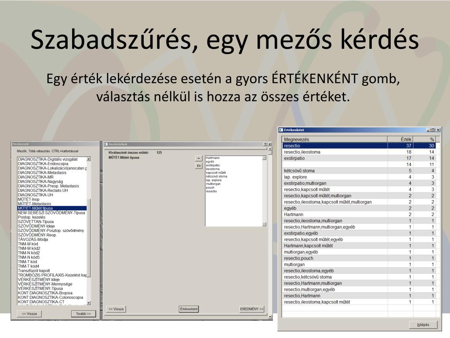Click down arrow of Mezőértékek window scrollbar
Image resolution: width=450 pixels, height=338 pixels.
[x=270, y=317]
